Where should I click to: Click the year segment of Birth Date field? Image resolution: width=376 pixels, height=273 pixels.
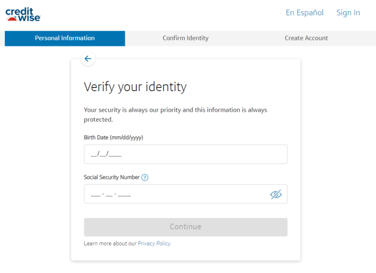click(x=115, y=154)
